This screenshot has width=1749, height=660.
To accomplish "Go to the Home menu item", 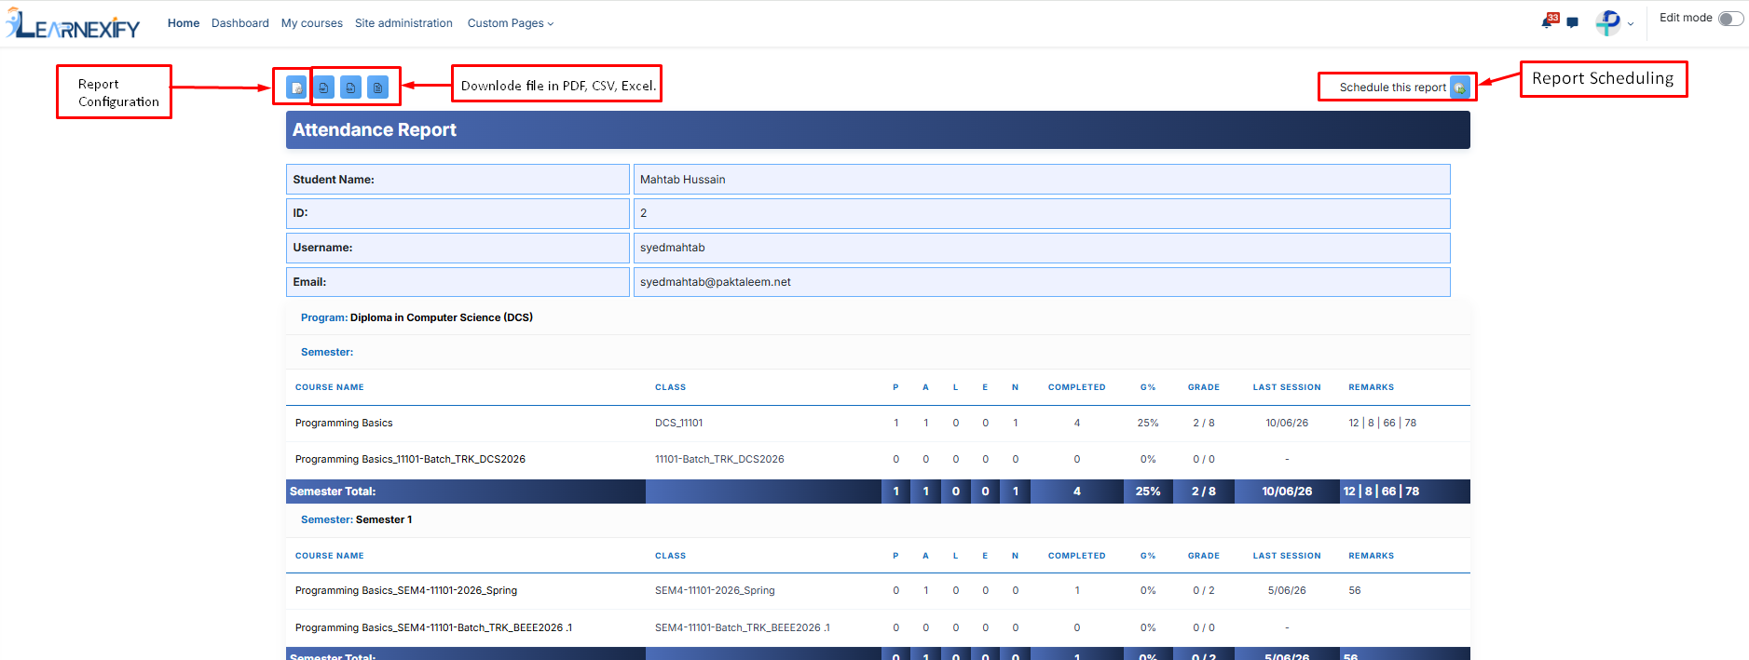I will click(184, 23).
